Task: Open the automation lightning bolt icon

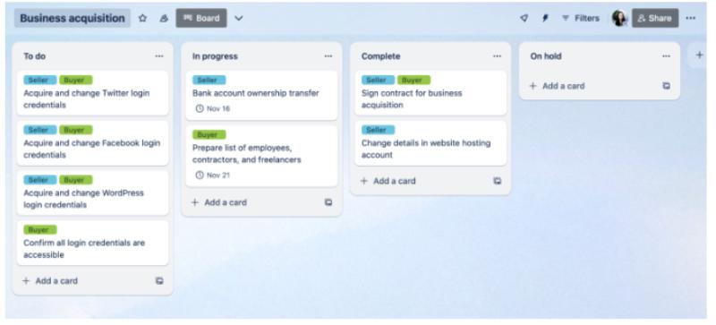Action: tap(545, 18)
